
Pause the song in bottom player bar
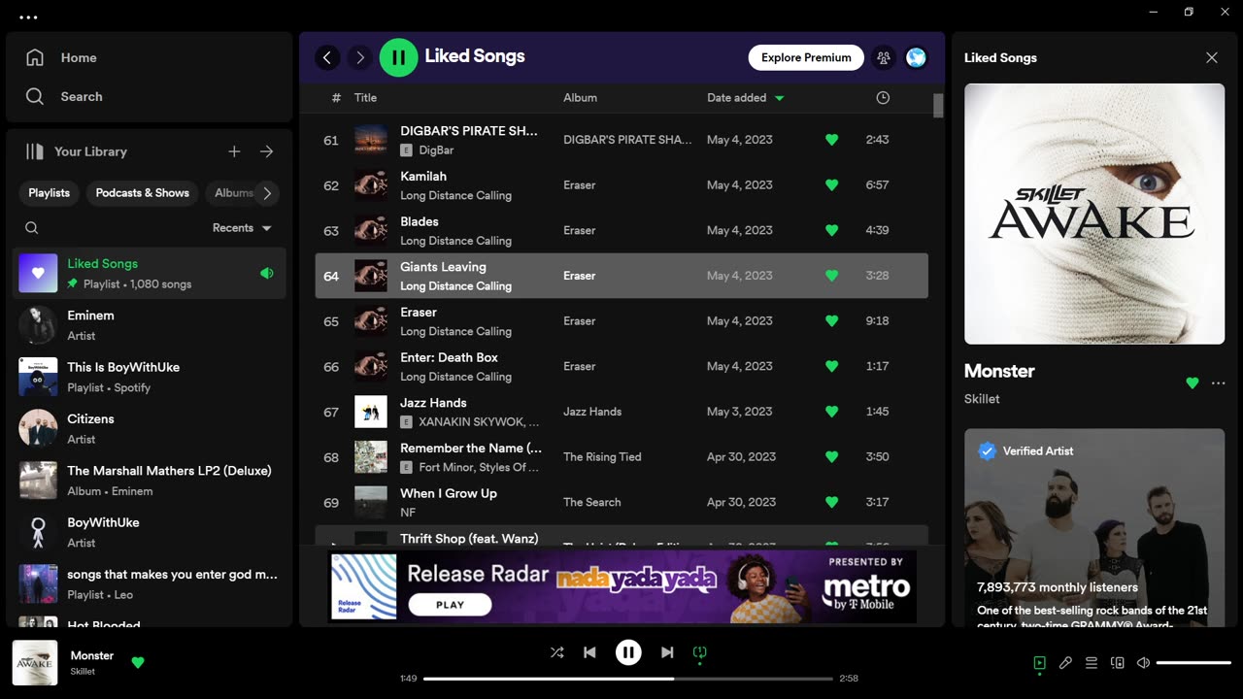click(628, 652)
